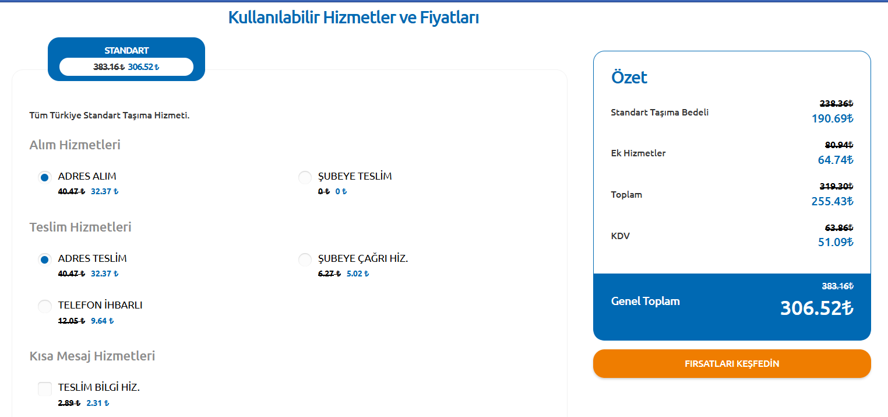Viewport: 888px width, 417px height.
Task: Enable the TESLİM BİLGİ HİZ. checkbox
Action: click(44, 388)
